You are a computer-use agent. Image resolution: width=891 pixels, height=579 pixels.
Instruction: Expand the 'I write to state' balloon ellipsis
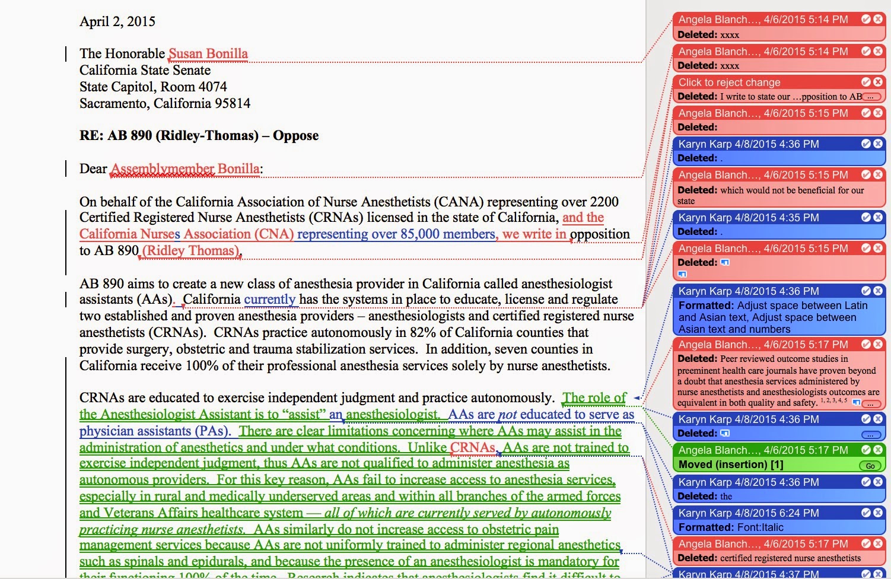click(871, 97)
